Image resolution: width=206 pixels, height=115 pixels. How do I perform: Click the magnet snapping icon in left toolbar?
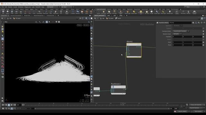pos(3,66)
